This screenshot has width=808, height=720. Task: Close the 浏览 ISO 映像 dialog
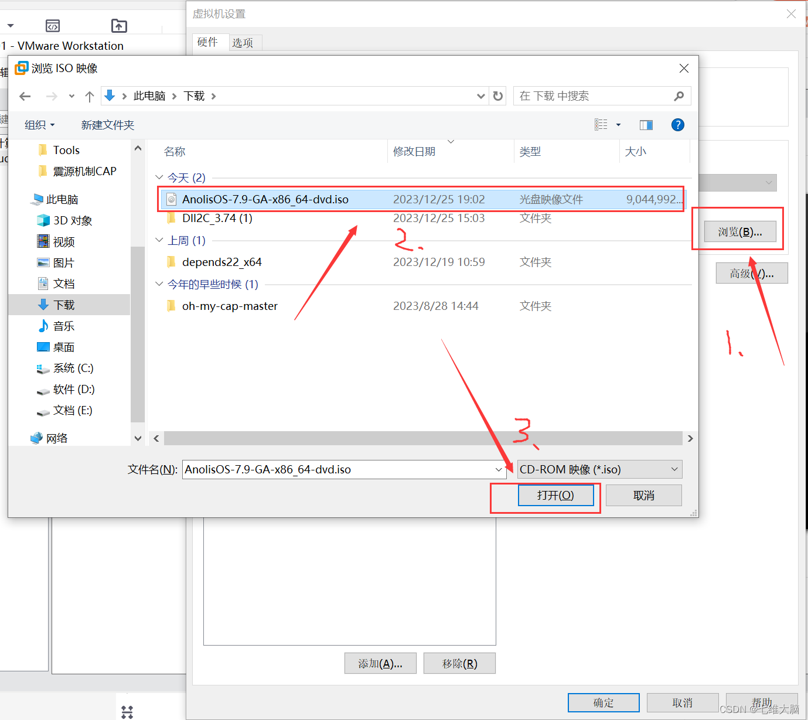(x=684, y=69)
